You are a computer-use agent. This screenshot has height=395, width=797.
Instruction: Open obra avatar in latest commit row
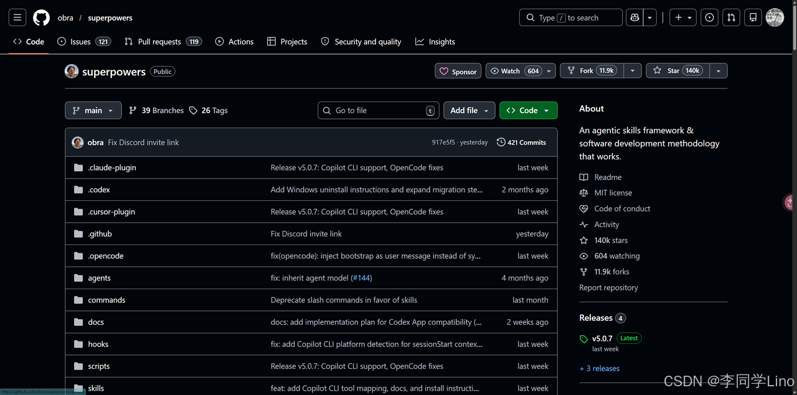tap(78, 142)
